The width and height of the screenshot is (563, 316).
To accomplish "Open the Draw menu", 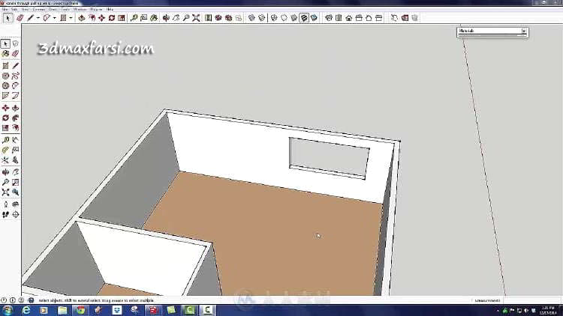I will click(x=53, y=9).
